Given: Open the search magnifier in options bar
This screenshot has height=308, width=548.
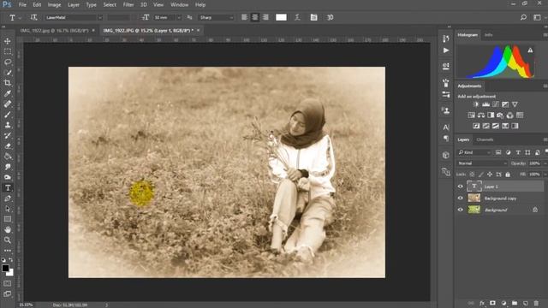Looking at the screenshot, I should (523, 17).
